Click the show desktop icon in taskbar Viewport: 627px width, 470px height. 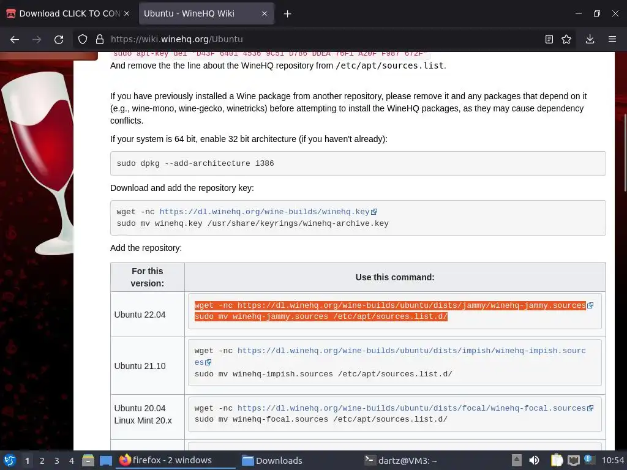pyautogui.click(x=105, y=460)
